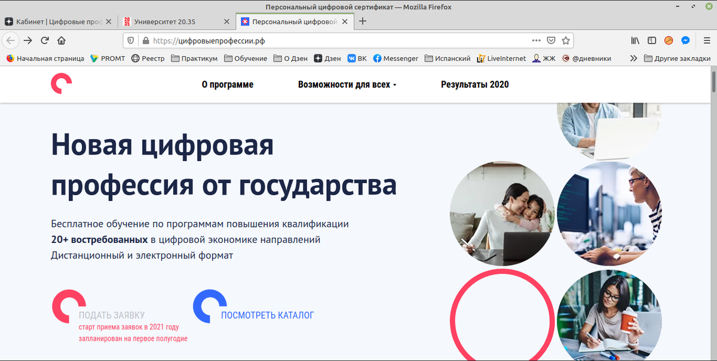Open the ВК bookmark
Screen dimensions: 717x361
[x=357, y=58]
